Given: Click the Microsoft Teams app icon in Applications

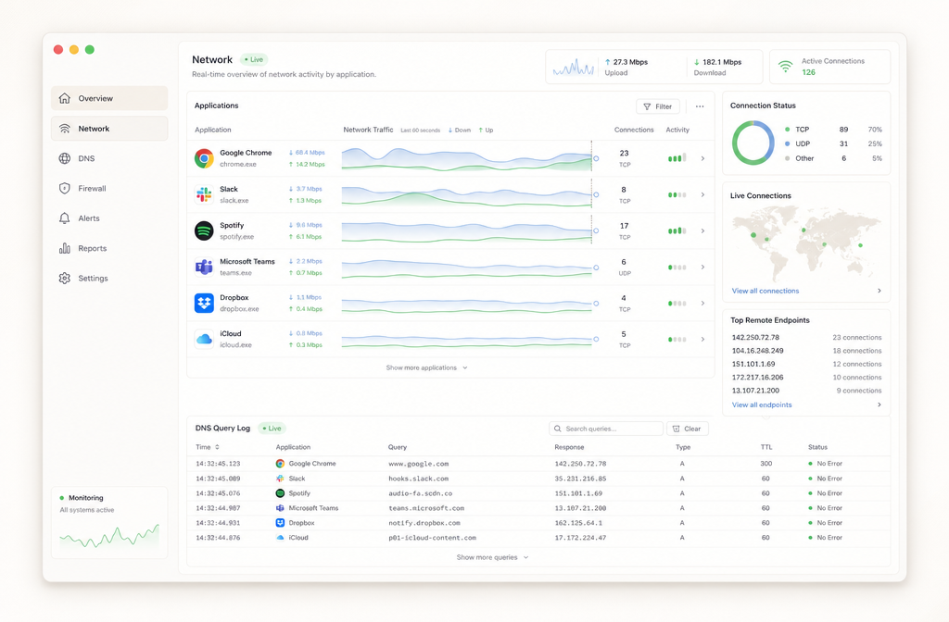Looking at the screenshot, I should click(x=204, y=267).
